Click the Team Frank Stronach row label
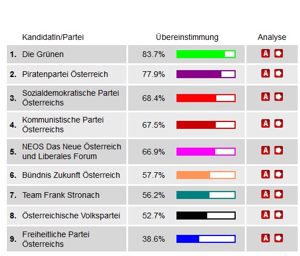 [x=61, y=195]
